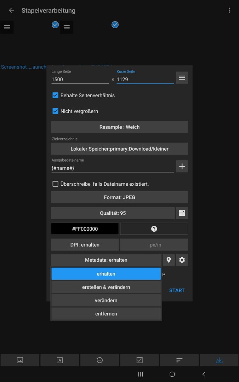Select 'verändern' metadata option
The image size is (239, 382).
(106, 300)
